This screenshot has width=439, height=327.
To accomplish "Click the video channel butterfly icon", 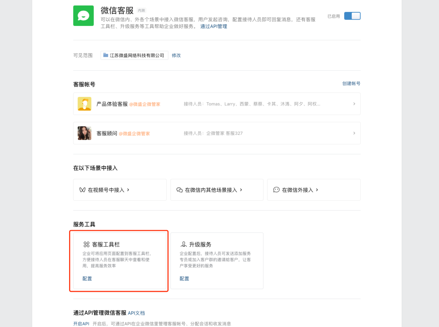I will click(82, 190).
